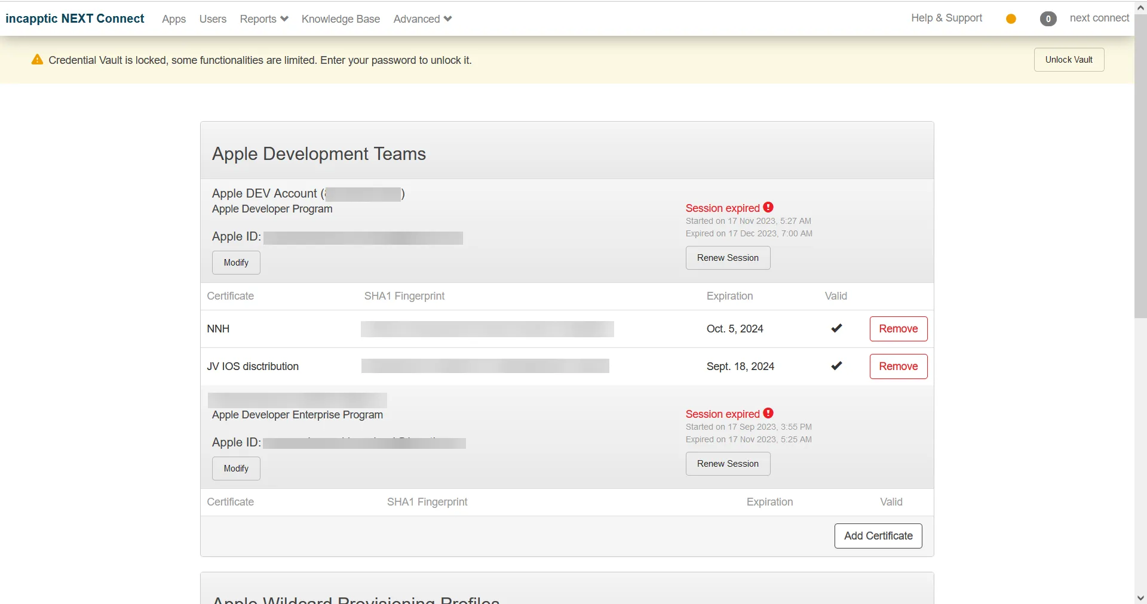Click the 'Started on 17 Nov 2023, 5:27 AM' text
1147x604 pixels.
pyautogui.click(x=748, y=221)
